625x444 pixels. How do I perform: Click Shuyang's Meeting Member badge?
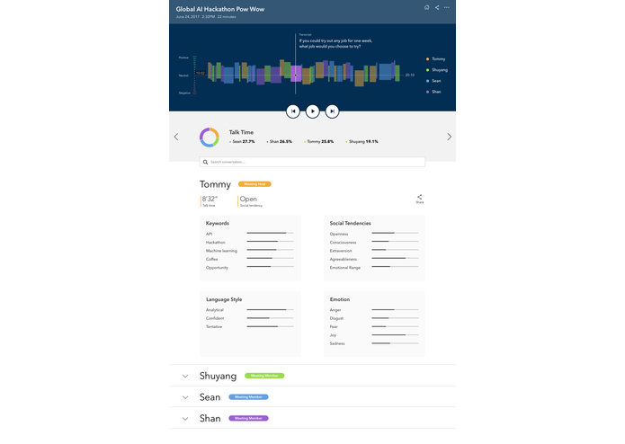pos(264,376)
